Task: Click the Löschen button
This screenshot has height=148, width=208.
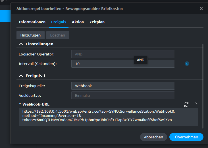Action: pyautogui.click(x=58, y=35)
